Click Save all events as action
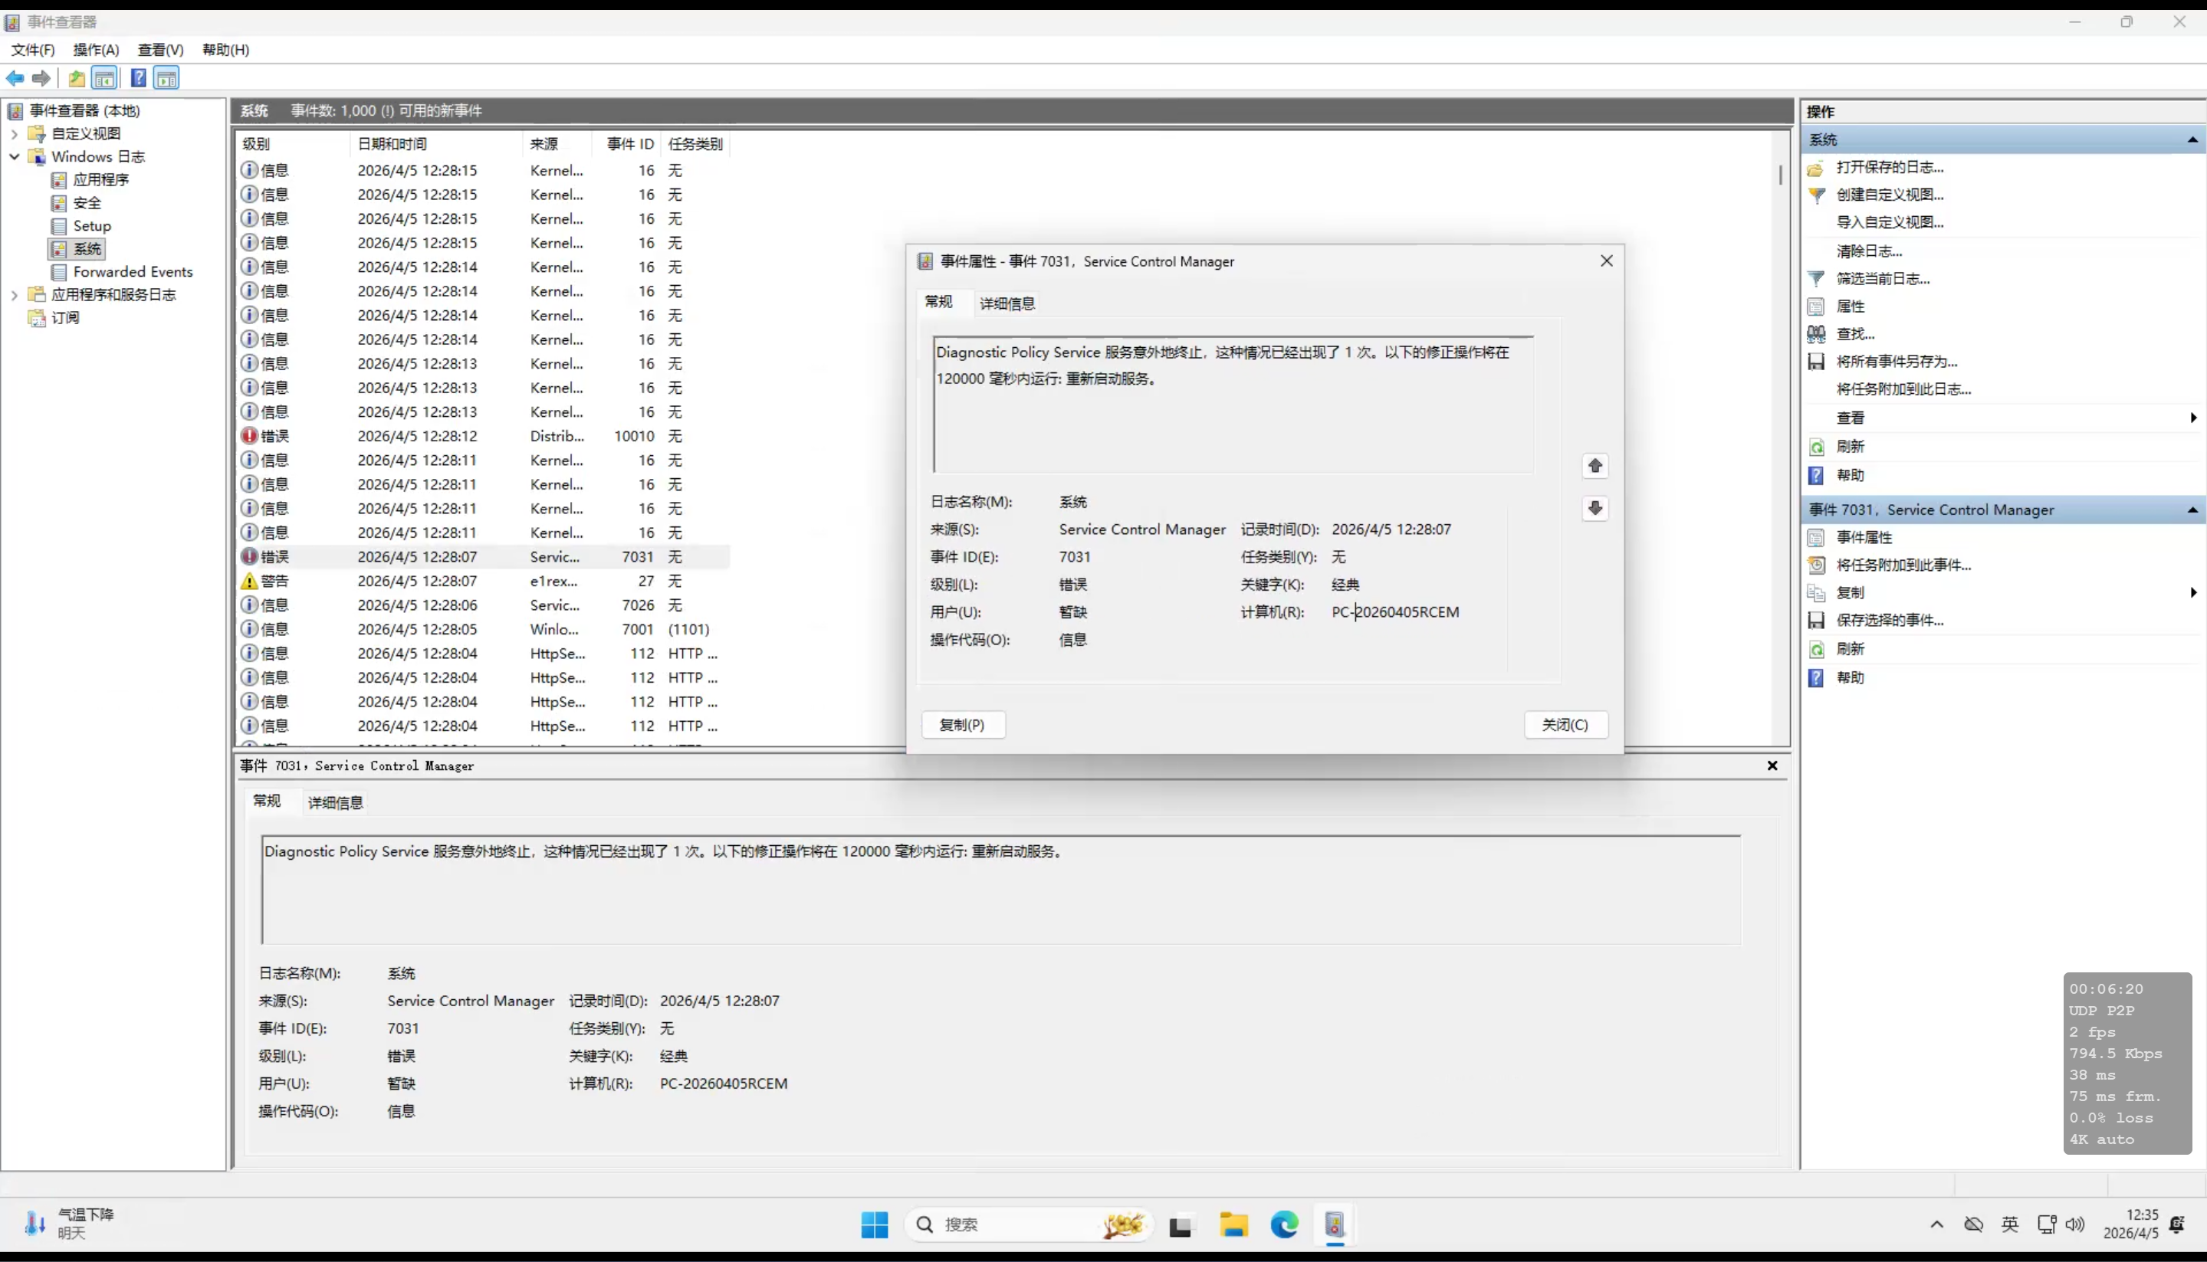 tap(1896, 362)
